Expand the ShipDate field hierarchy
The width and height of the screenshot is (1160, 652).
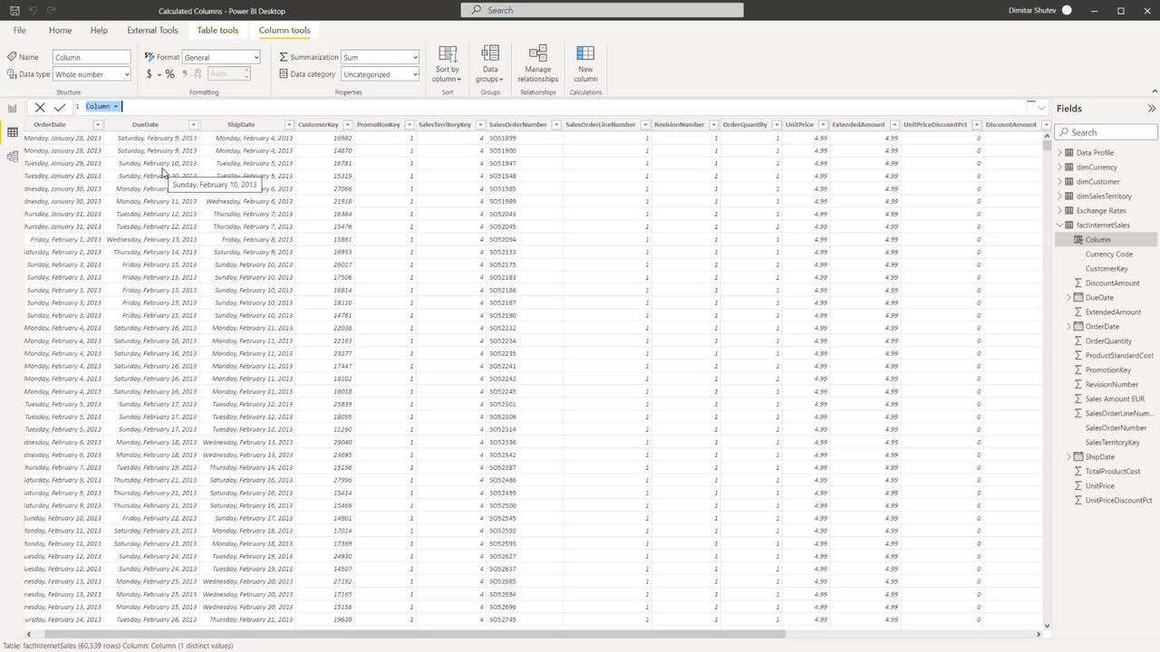(1069, 457)
